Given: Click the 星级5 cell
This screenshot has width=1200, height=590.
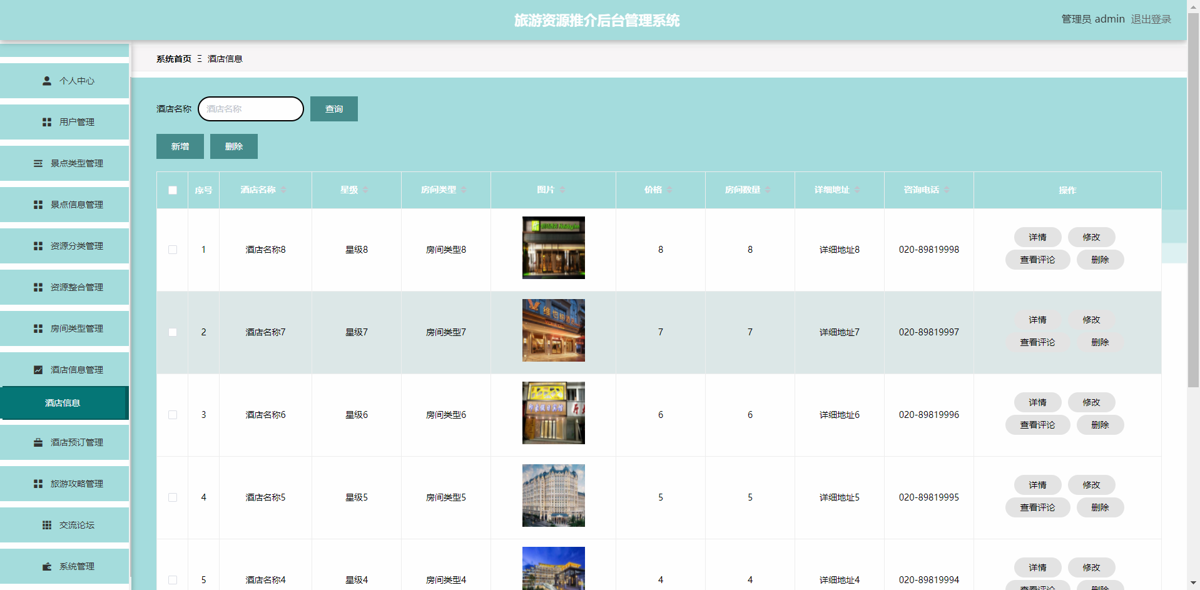Looking at the screenshot, I should 357,497.
